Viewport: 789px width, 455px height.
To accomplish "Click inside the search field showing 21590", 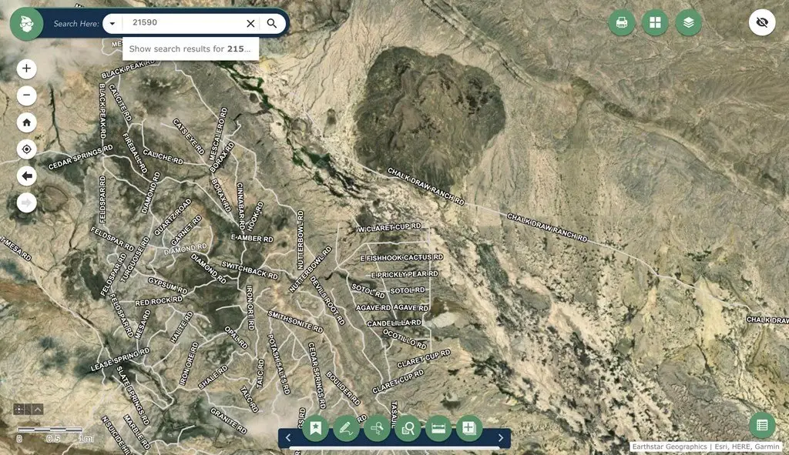I will tap(183, 22).
